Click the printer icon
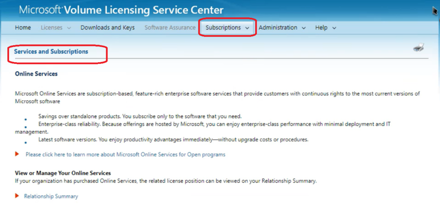This screenshot has width=440, height=205. tap(419, 48)
